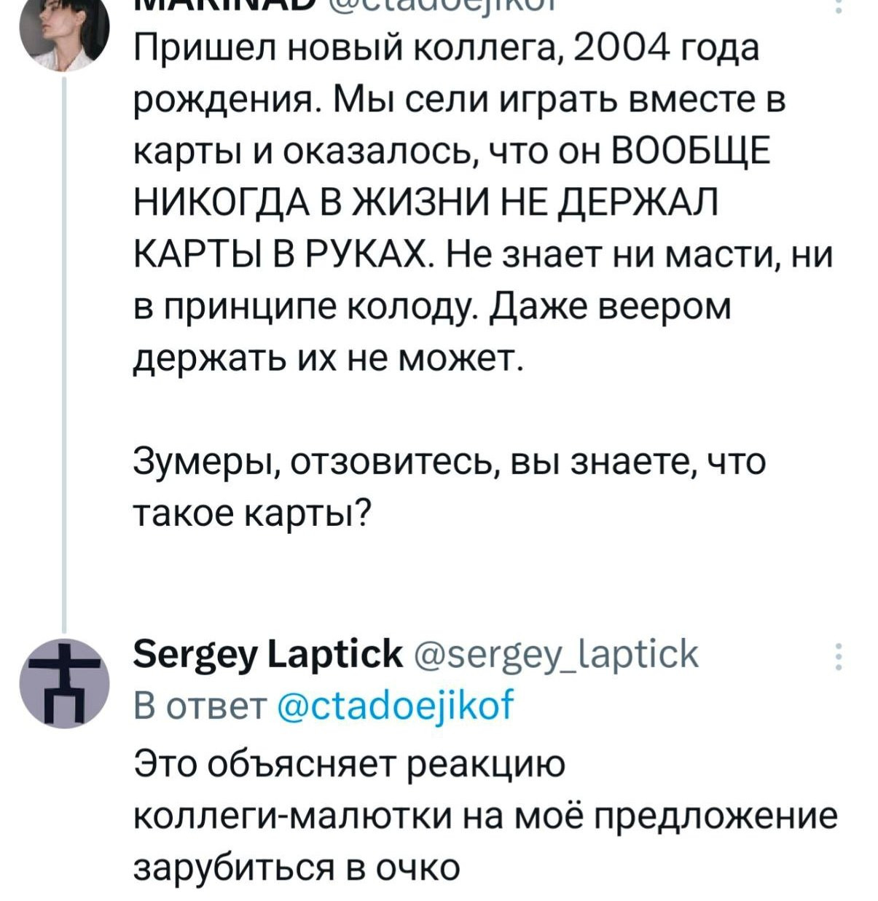Screen dimensions: 878x901
Task: Click the line "держать их не может."
Action: point(329,358)
